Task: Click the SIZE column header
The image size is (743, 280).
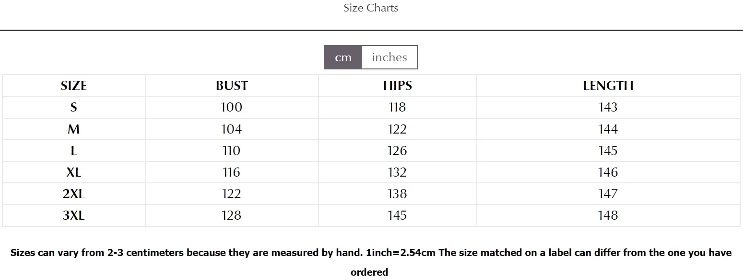Action: (74, 86)
